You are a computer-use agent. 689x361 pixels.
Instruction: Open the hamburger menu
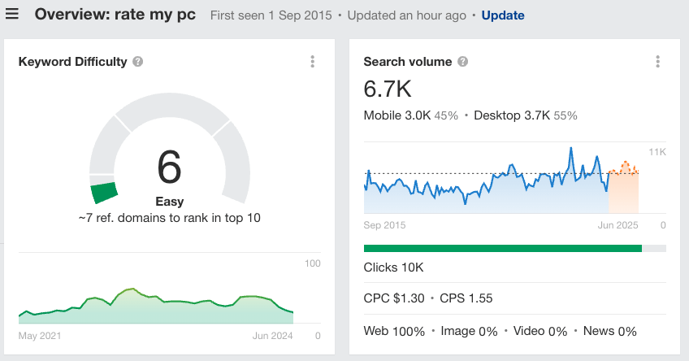[12, 15]
